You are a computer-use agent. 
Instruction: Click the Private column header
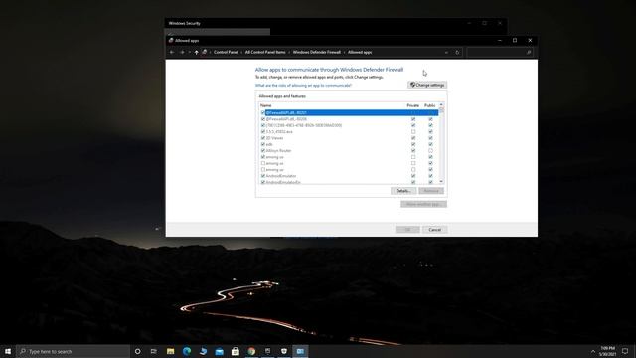tap(413, 105)
